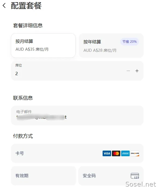Screen dimensions: 158x189
Task: Select the 按年结算 yearly billing option
Action: point(111,45)
